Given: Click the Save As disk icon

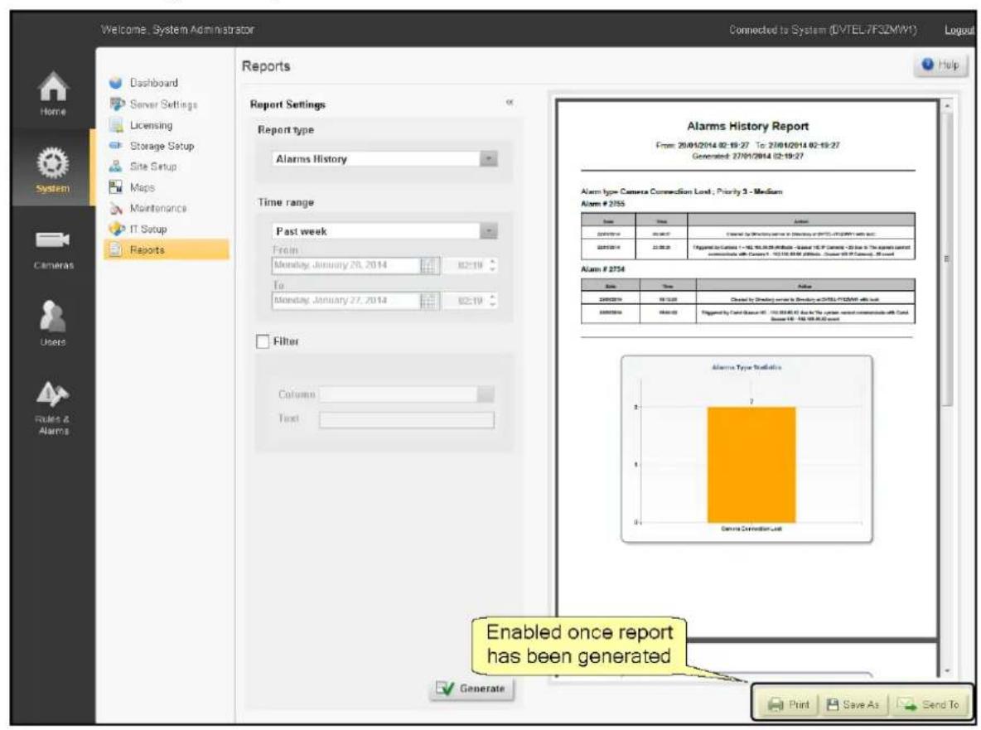Looking at the screenshot, I should tap(832, 704).
